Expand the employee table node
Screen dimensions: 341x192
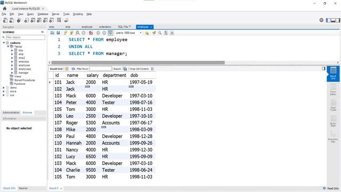click(x=12, y=65)
